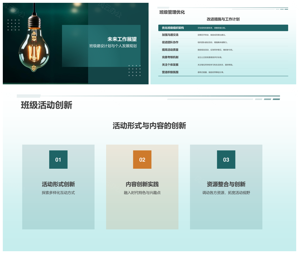Select the 资源整合与创新 card heading
Image resolution: width=299 pixels, height=254 pixels.
(x=226, y=184)
